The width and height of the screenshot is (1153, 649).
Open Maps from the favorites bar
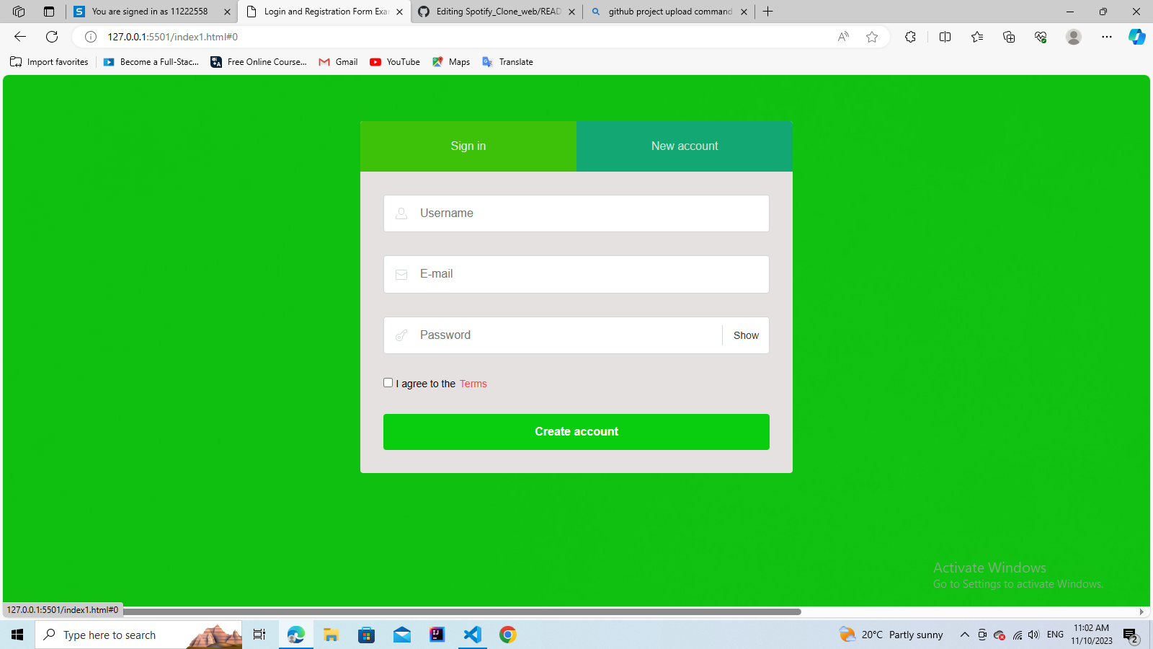point(451,62)
